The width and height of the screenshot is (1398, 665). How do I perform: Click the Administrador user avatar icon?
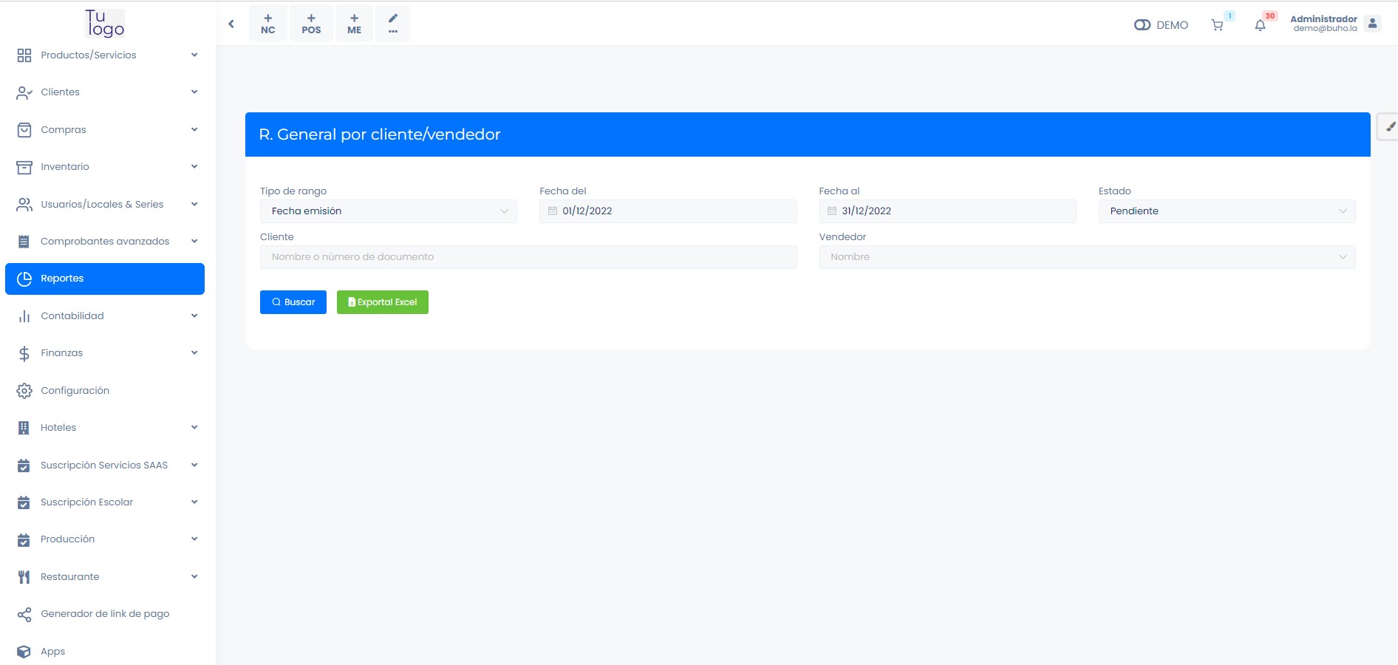[1372, 24]
